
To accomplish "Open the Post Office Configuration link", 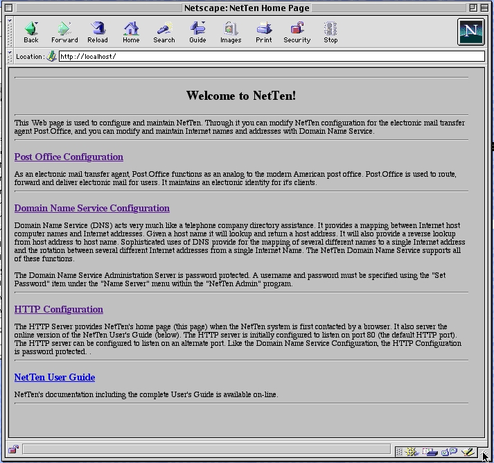I will tap(69, 157).
